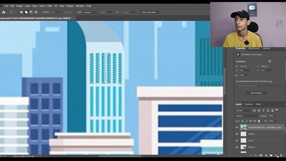Click swap width and height icon

point(117,12)
